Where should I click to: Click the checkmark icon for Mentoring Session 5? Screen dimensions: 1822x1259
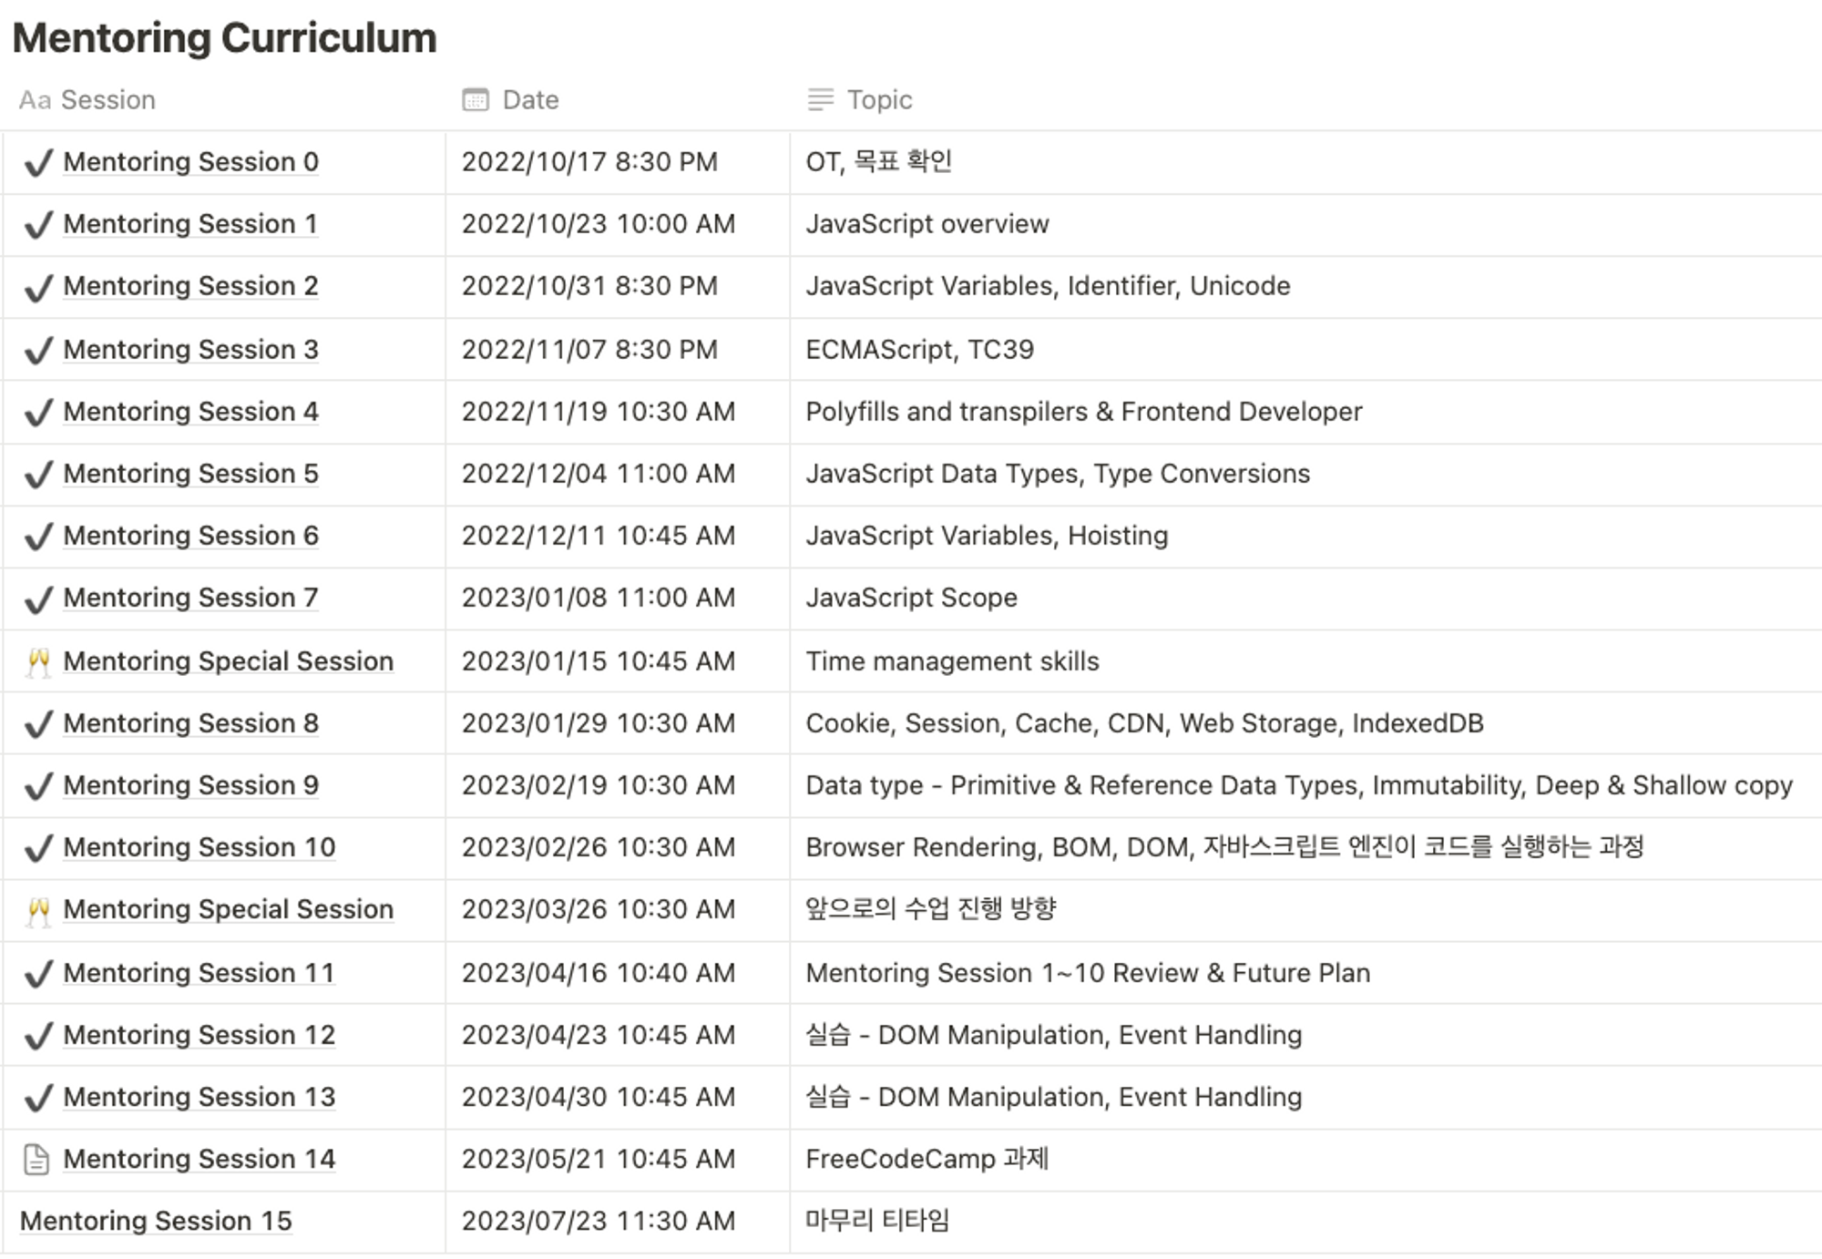pos(37,475)
